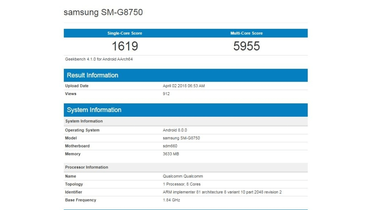Click the gray System Information subheader row
Screen dimensions: 373x210
click(x=186, y=121)
